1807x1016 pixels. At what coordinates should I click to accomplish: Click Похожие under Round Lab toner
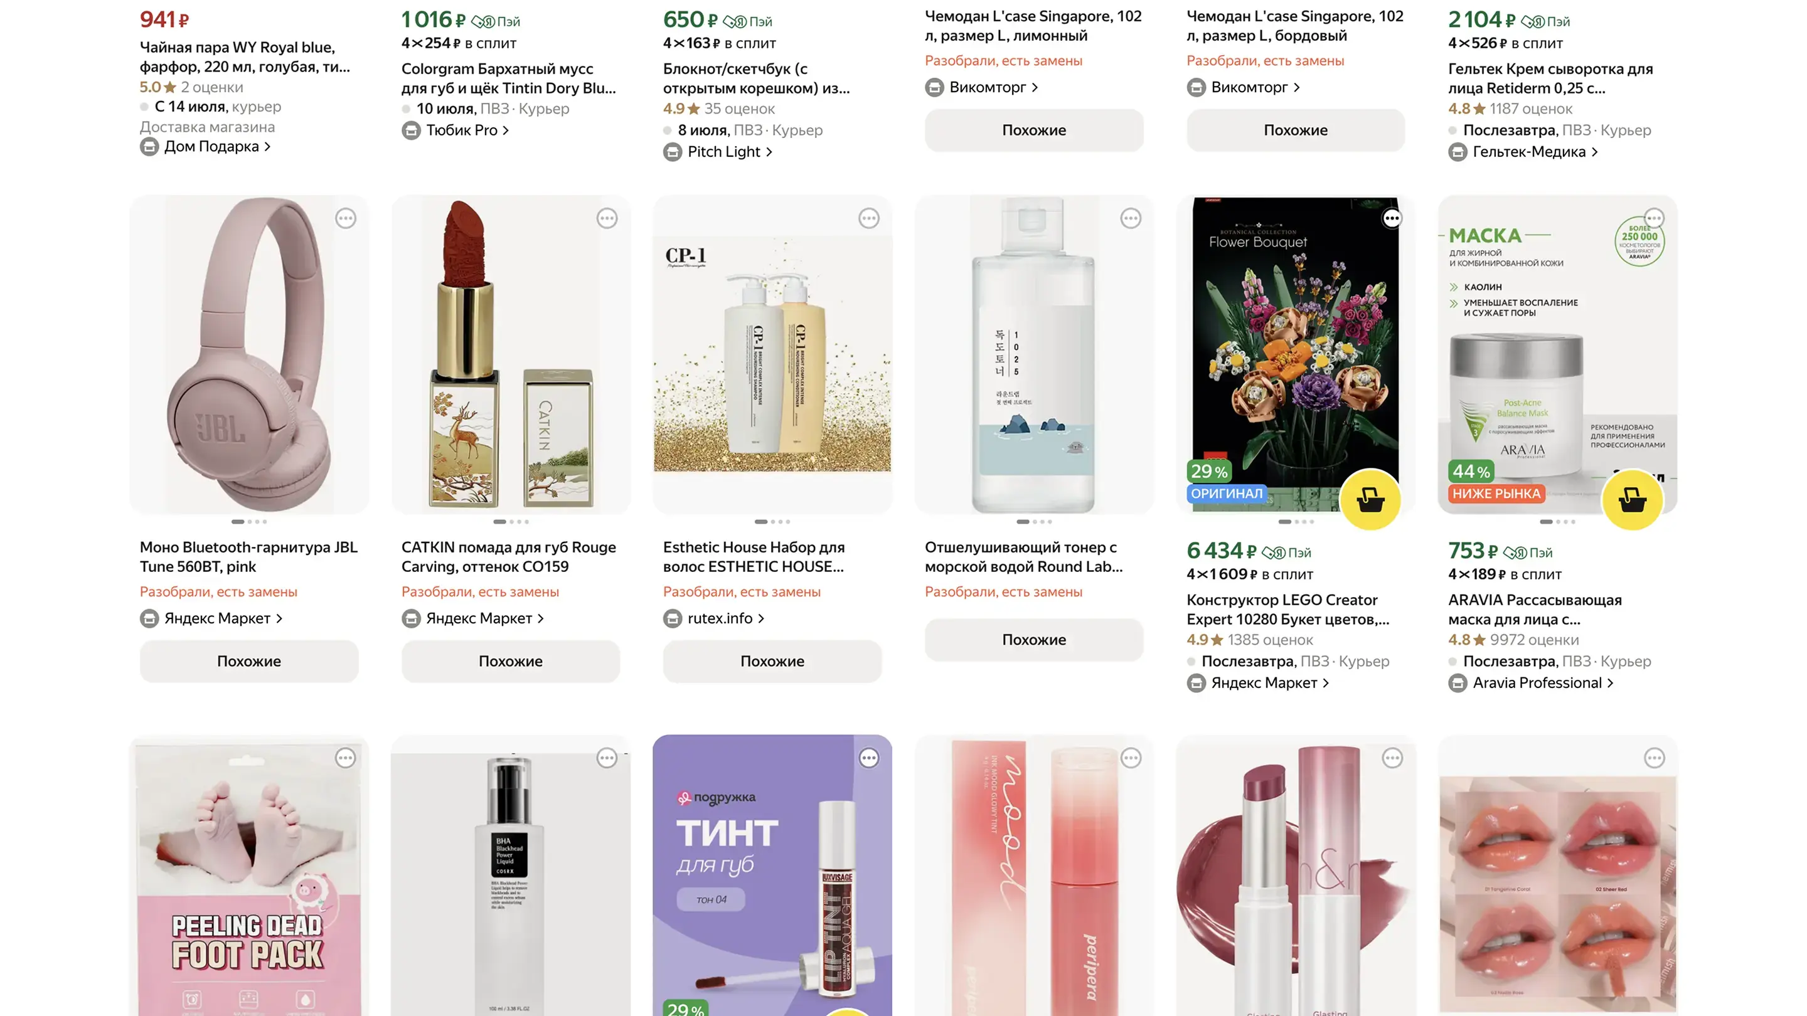[x=1034, y=640]
